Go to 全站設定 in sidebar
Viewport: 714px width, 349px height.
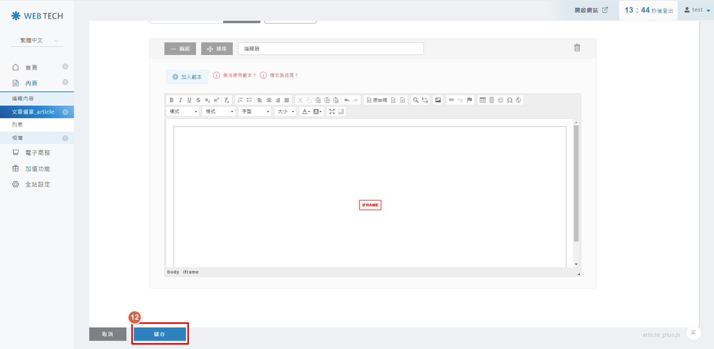pyautogui.click(x=37, y=184)
